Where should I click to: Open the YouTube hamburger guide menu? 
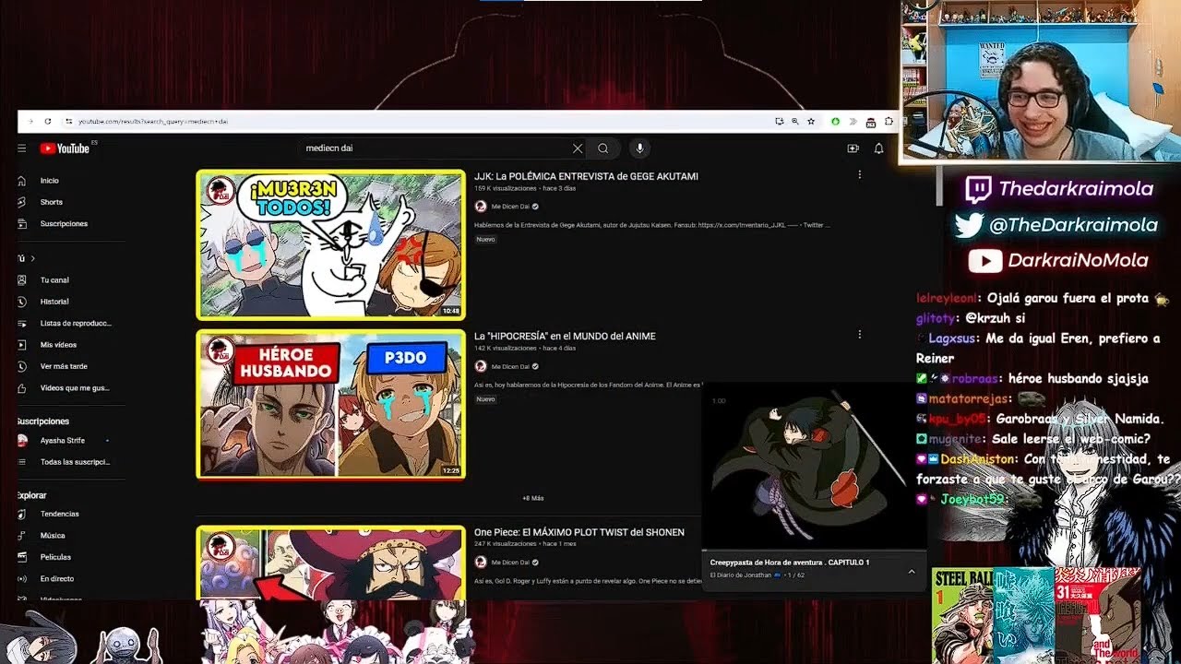(x=22, y=148)
